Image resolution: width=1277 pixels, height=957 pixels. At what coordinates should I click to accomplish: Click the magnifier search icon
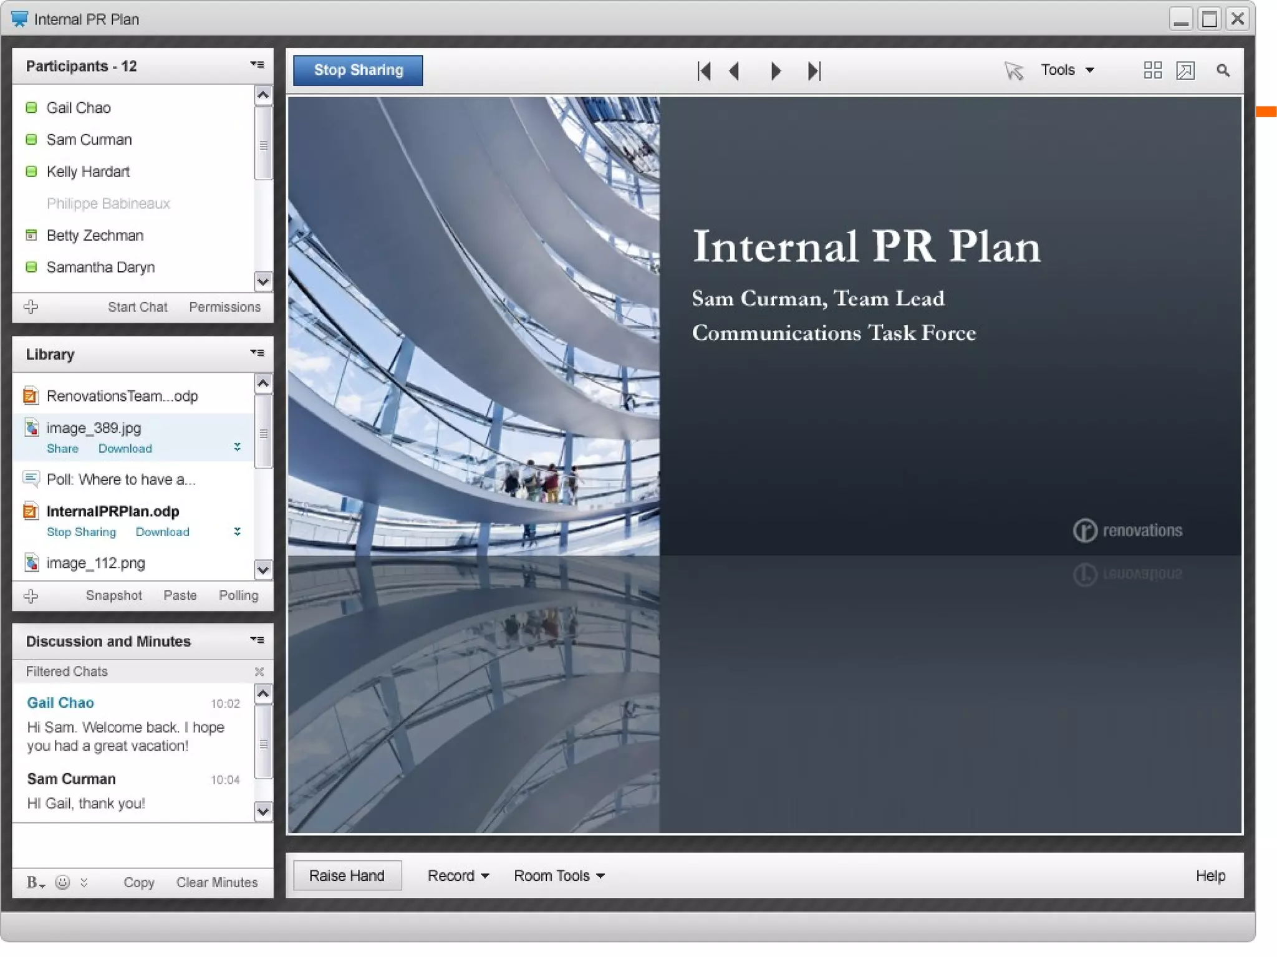click(1223, 70)
